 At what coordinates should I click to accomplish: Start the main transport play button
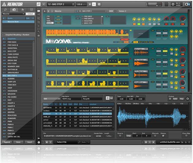point(94,4)
